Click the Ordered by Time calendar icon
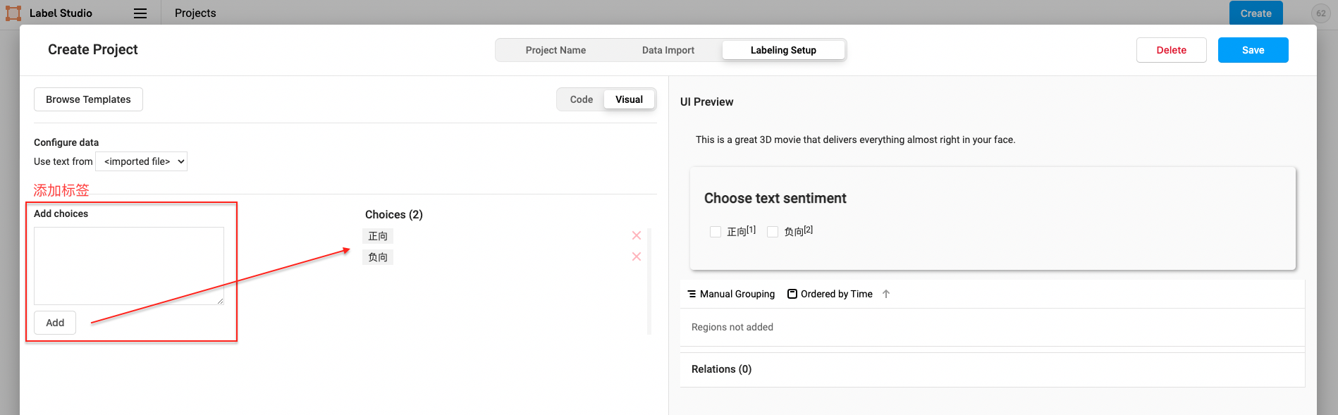 (792, 294)
